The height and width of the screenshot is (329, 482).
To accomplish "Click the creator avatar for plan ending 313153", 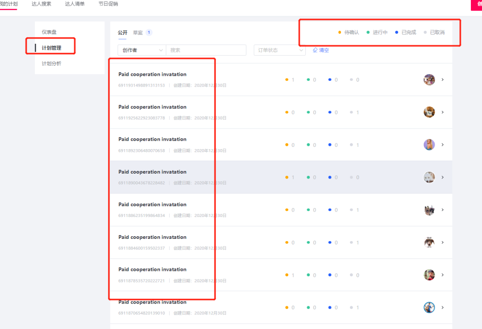I will pyautogui.click(x=429, y=79).
